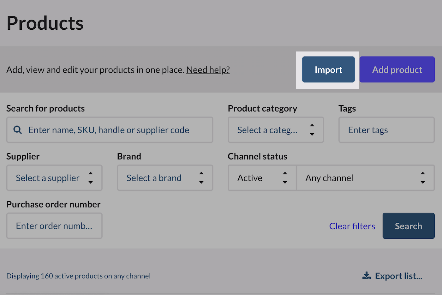Click the Channel status label
Viewport: 442px width, 295px height.
pos(257,156)
